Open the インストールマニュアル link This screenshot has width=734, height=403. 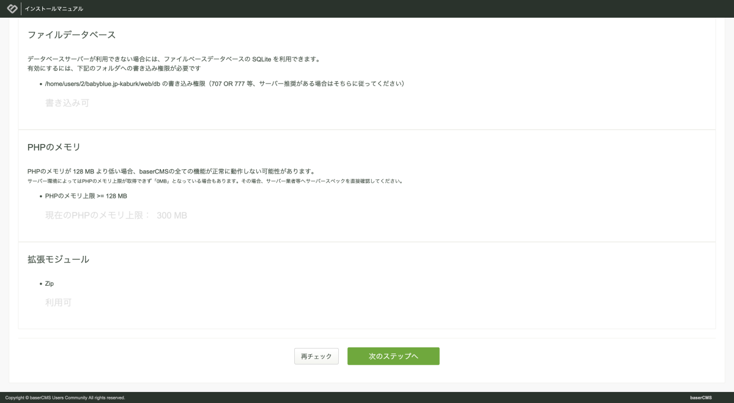[x=54, y=9]
